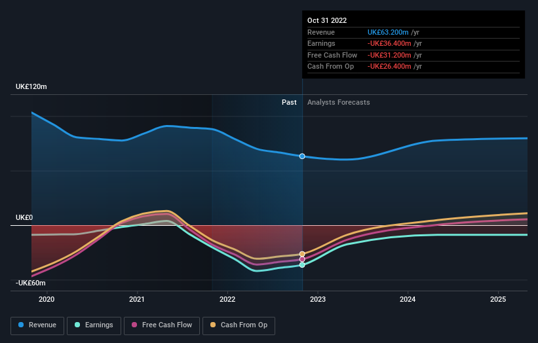This screenshot has width=538, height=343.
Task: Click the UK£63.200m revenue value in tooltip
Action: click(x=388, y=32)
